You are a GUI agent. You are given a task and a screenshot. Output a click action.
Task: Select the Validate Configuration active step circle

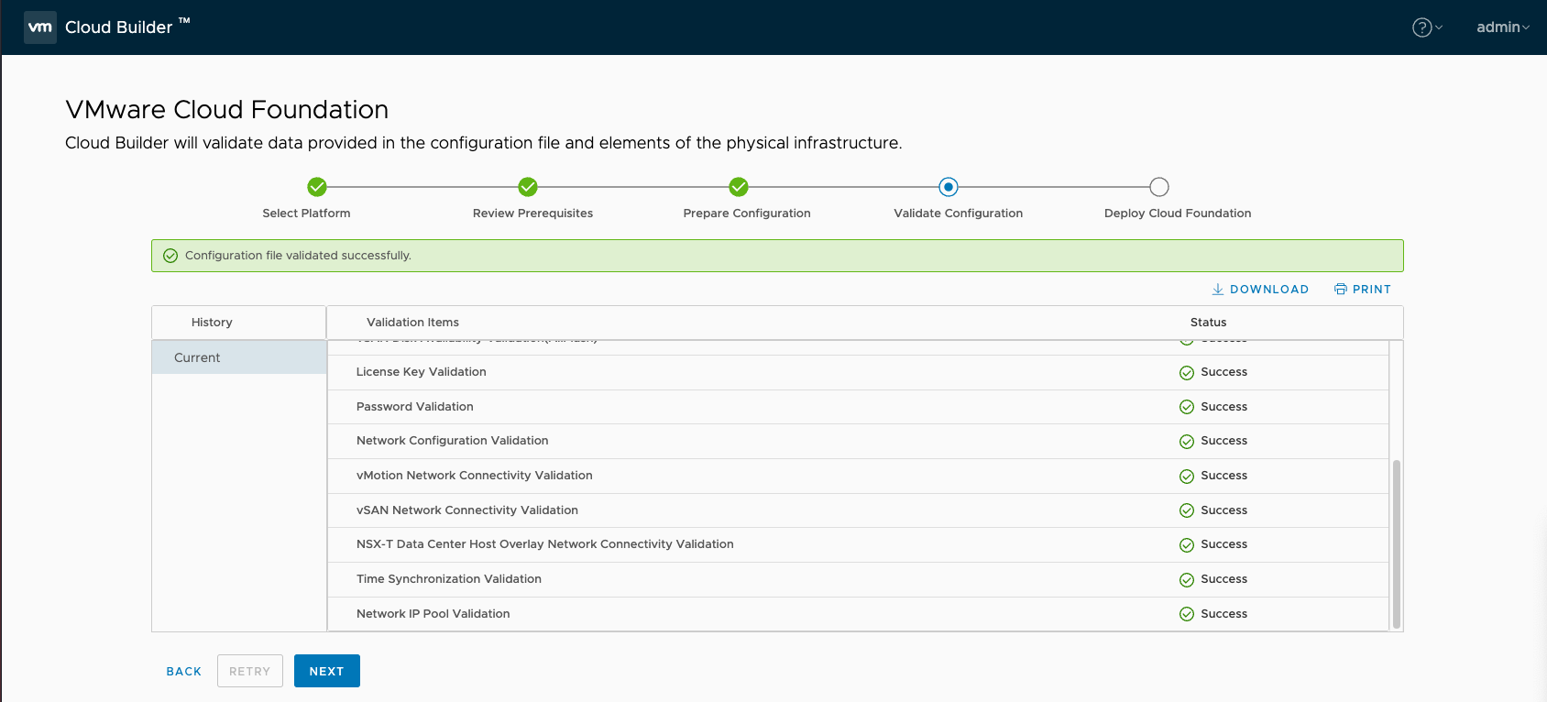point(949,187)
